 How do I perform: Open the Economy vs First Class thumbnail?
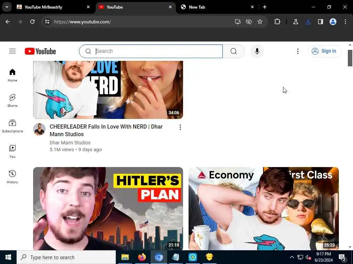click(264, 208)
